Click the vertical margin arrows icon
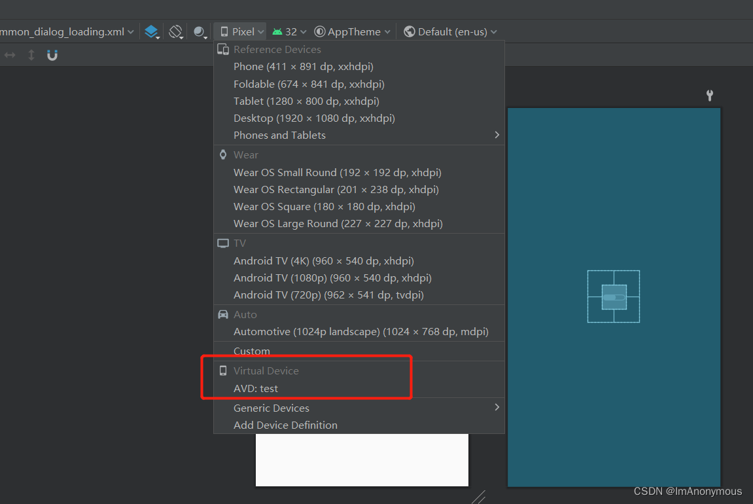This screenshot has width=753, height=504. pyautogui.click(x=30, y=55)
